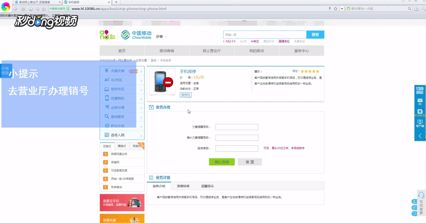426x223 pixels.
Task: Click the favorites star beside the home icon
Action: [x=44, y=9]
